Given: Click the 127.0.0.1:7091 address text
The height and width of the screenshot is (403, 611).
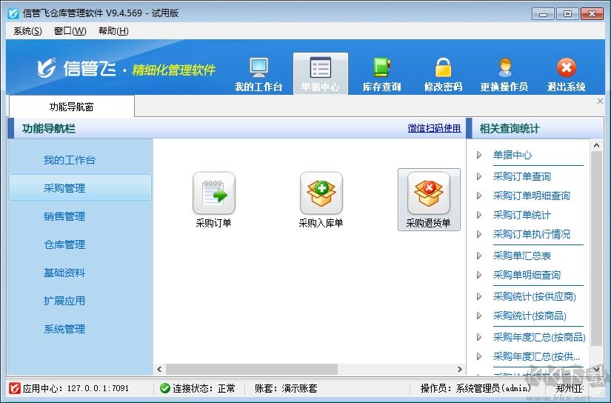Looking at the screenshot, I should click(x=98, y=388).
